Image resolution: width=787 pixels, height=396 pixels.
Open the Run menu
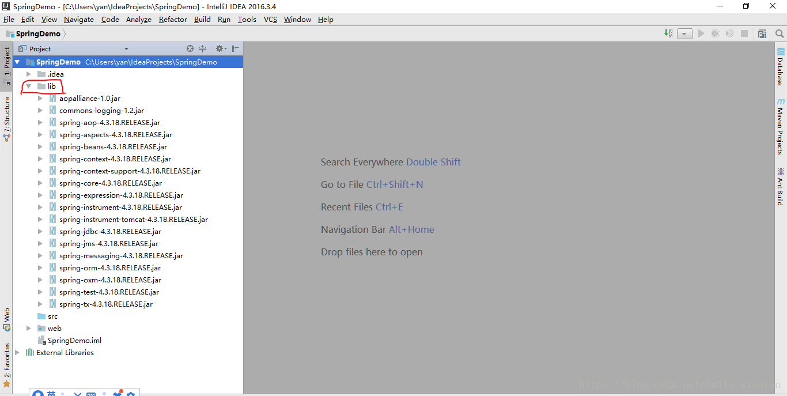(224, 19)
